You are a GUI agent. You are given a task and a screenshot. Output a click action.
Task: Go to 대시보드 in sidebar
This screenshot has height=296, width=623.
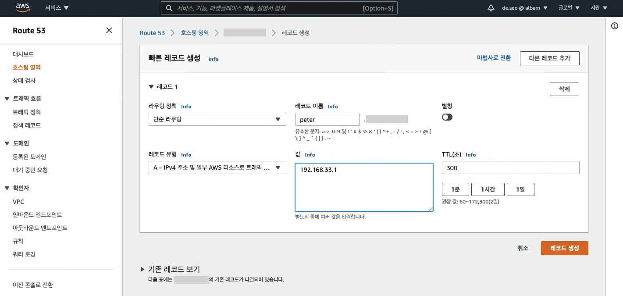click(x=23, y=54)
